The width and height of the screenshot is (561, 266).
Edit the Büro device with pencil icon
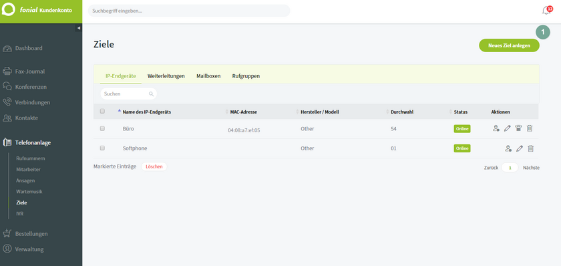click(x=507, y=128)
